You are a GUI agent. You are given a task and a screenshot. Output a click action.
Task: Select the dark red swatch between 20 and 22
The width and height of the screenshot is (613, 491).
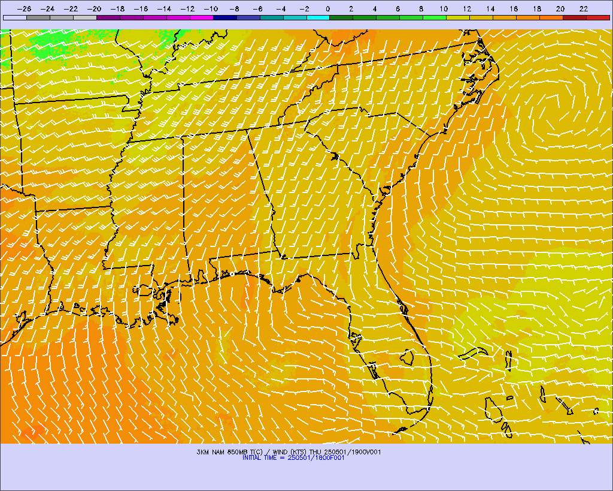575,17
